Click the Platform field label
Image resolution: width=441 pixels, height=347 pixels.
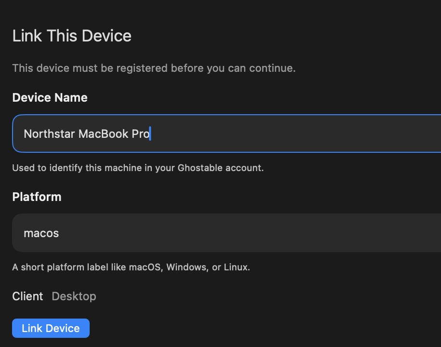pos(37,197)
